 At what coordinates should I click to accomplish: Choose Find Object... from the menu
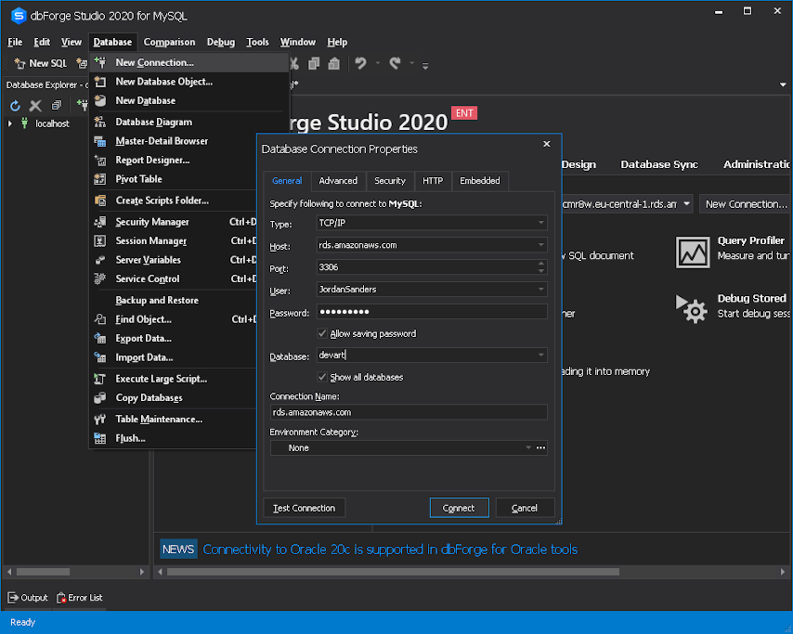(x=175, y=319)
